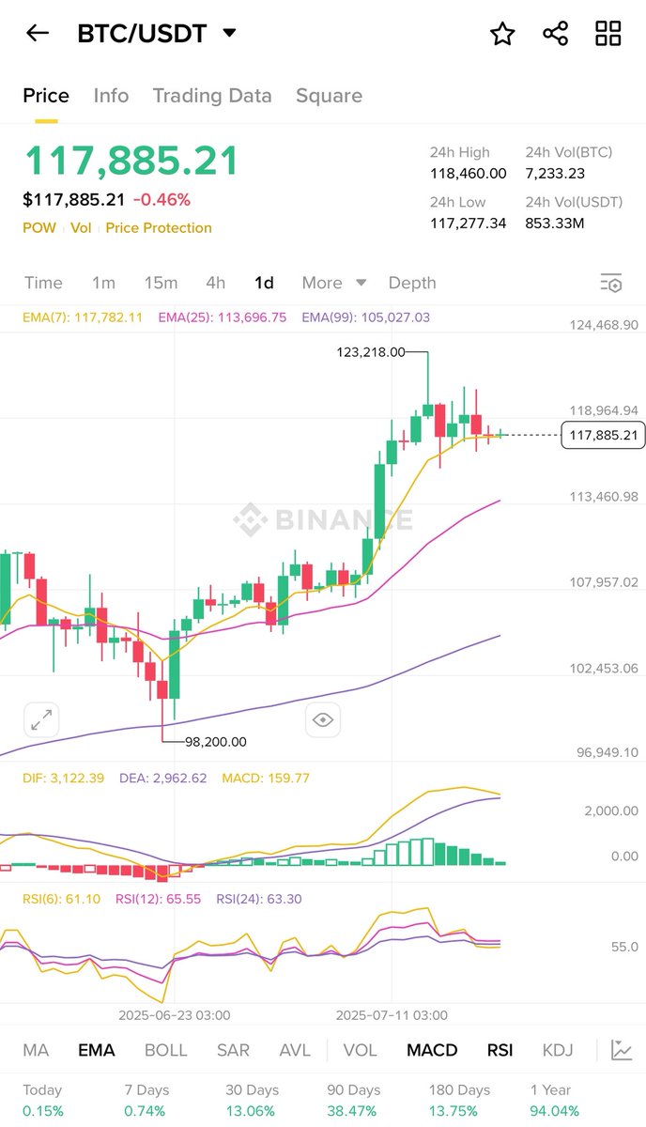Tap the Today 0.15% performance
Viewport: 646px width, 1127px height.
(x=42, y=1101)
